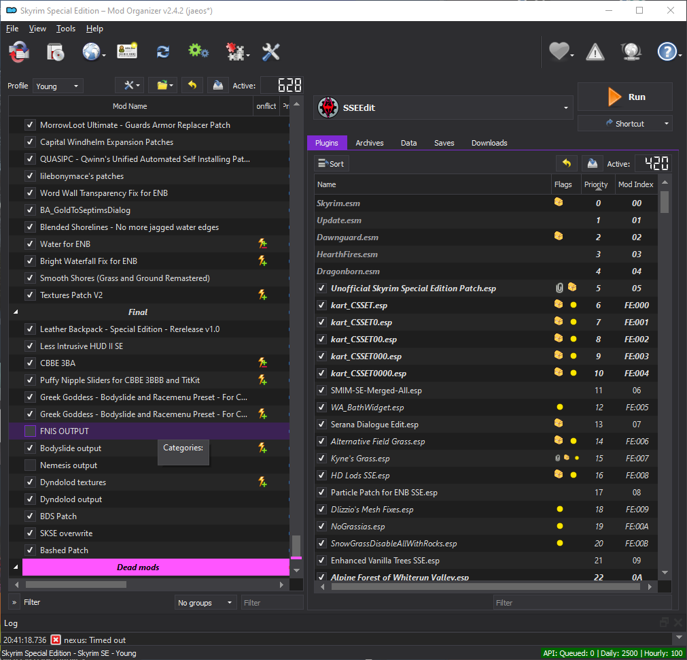Sort plugins by Mod Index header
The height and width of the screenshot is (660, 687).
point(635,185)
